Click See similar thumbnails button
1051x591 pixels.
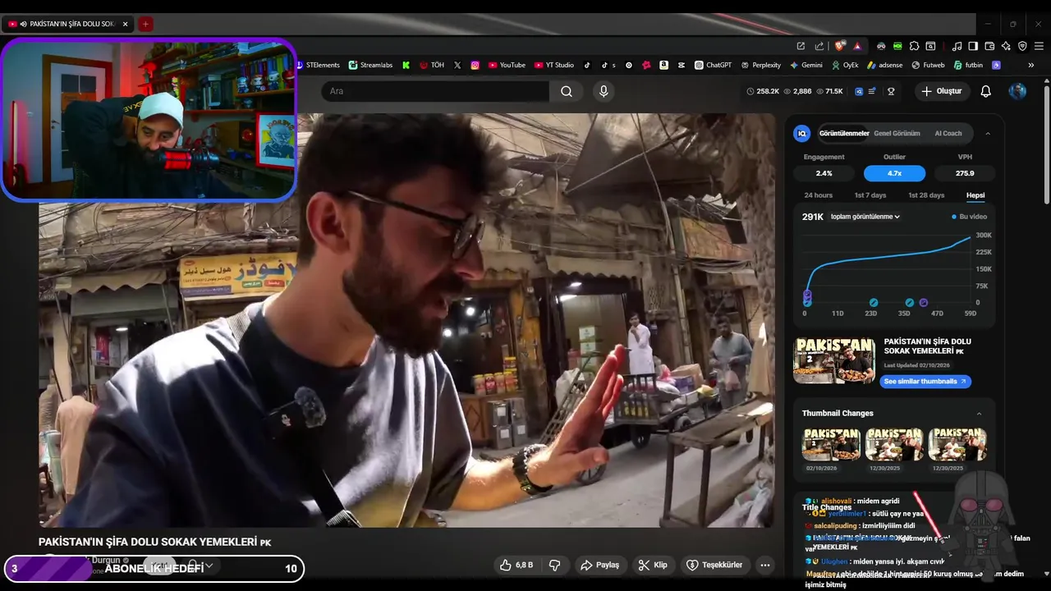point(925,382)
